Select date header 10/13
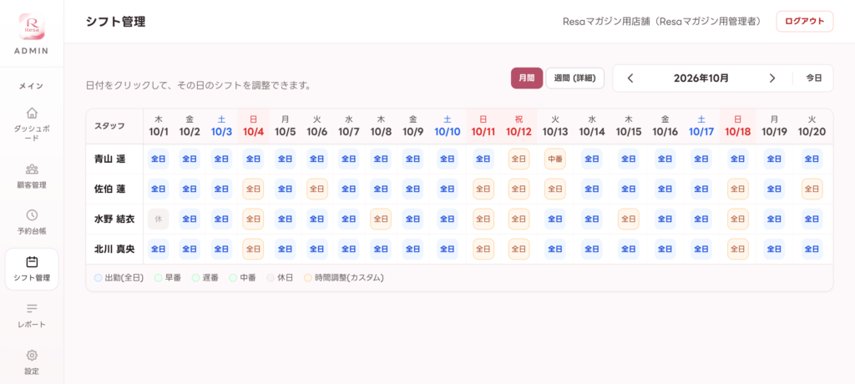 [x=555, y=125]
